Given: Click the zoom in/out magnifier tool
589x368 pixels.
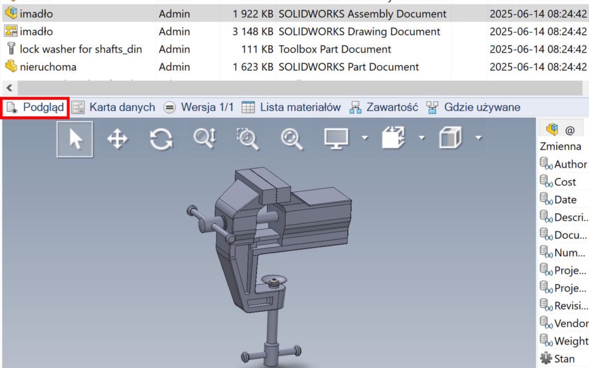Looking at the screenshot, I should (205, 138).
